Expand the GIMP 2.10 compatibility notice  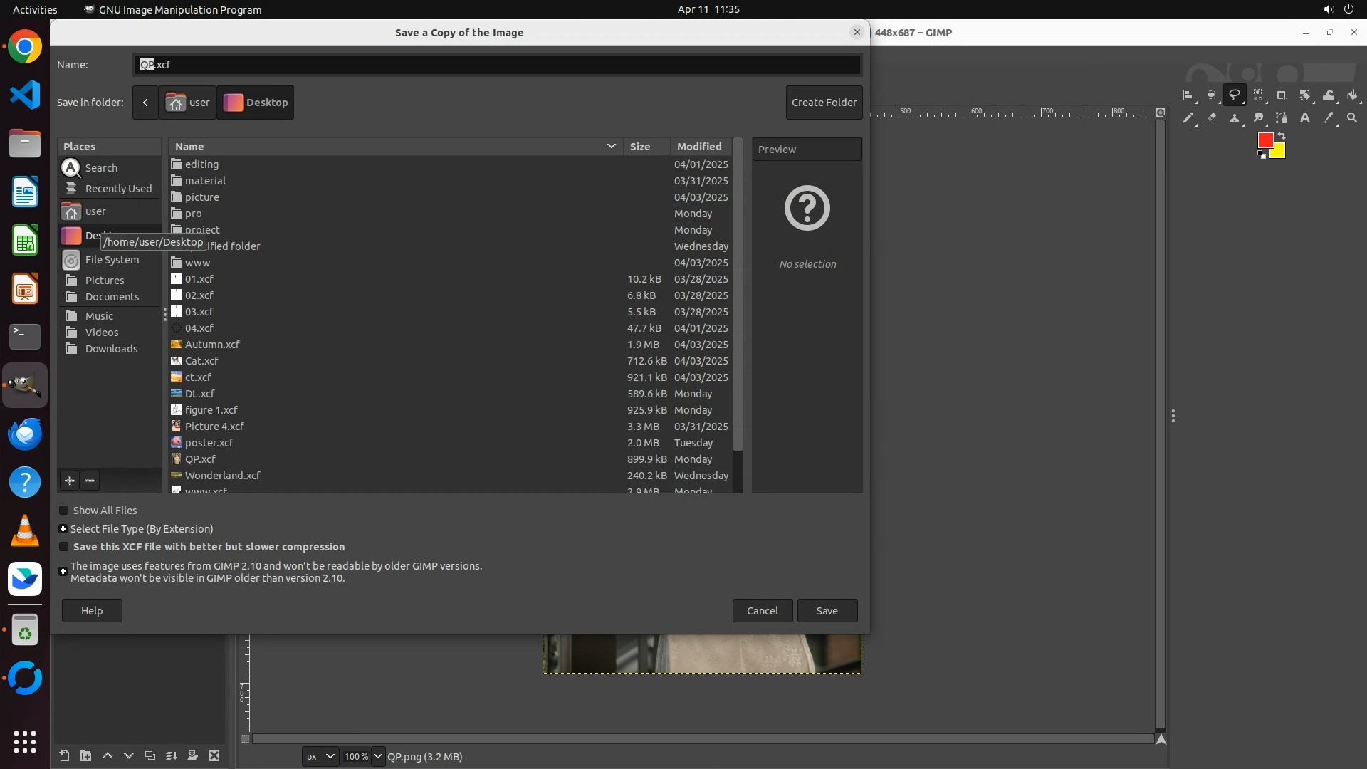(63, 572)
